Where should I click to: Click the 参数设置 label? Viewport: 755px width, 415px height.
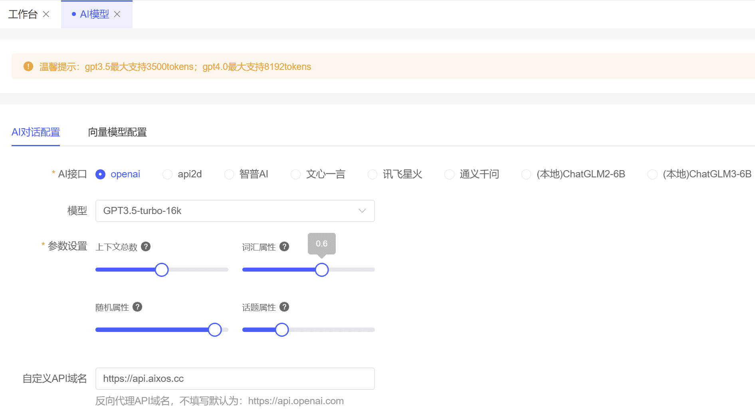pyautogui.click(x=67, y=246)
